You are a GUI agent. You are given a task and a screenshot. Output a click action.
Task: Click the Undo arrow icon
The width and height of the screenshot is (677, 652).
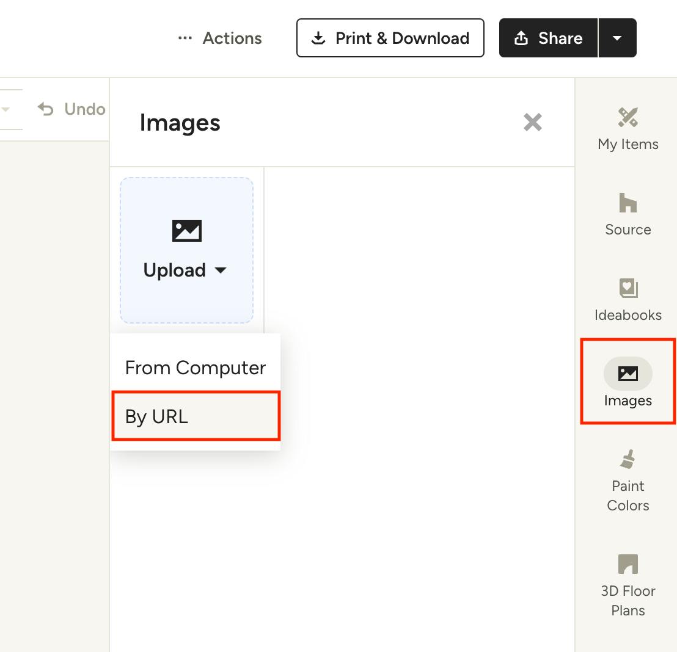point(46,109)
